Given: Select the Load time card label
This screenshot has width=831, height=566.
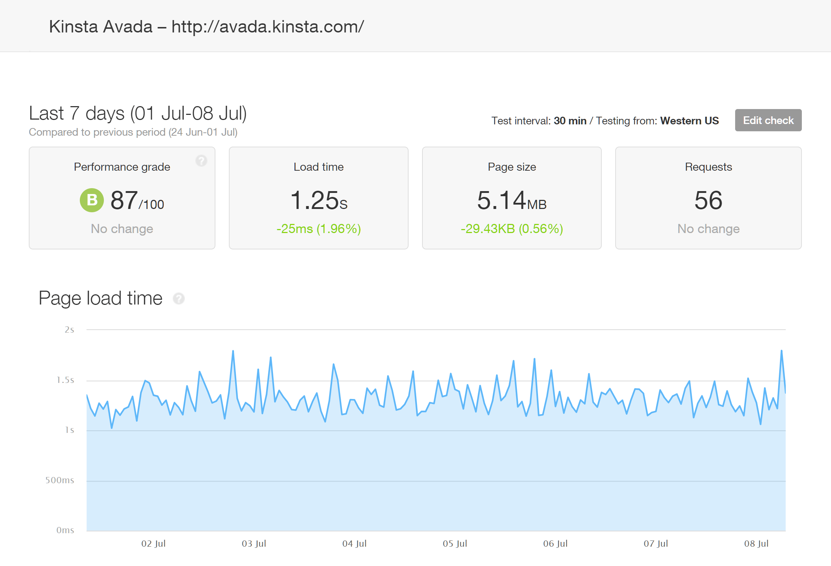Looking at the screenshot, I should [x=319, y=167].
